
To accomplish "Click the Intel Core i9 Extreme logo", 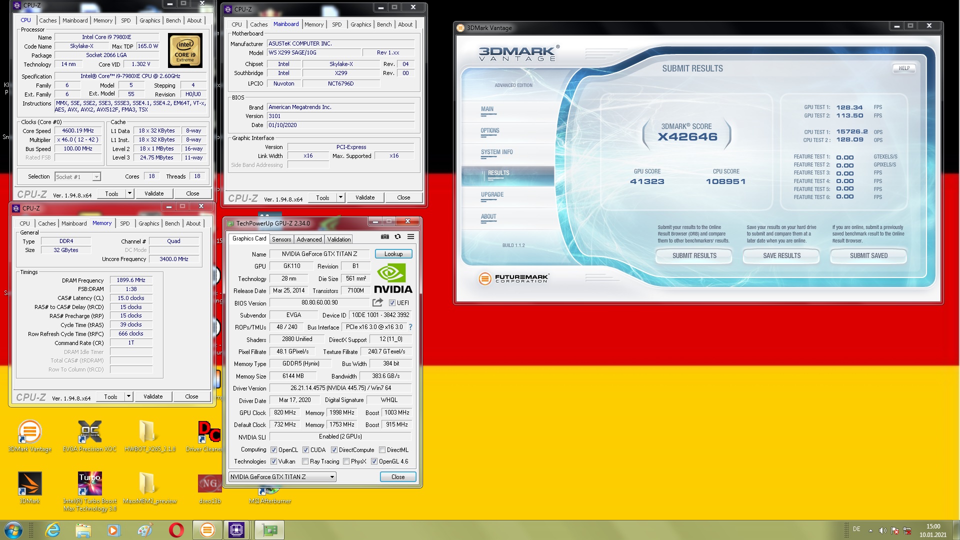I will coord(185,50).
